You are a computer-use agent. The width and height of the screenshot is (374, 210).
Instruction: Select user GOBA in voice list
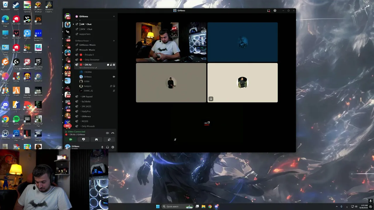point(97,81)
